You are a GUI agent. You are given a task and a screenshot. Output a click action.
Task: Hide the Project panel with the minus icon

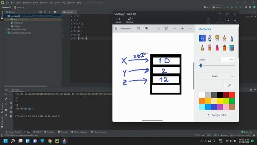[x=59, y=12]
